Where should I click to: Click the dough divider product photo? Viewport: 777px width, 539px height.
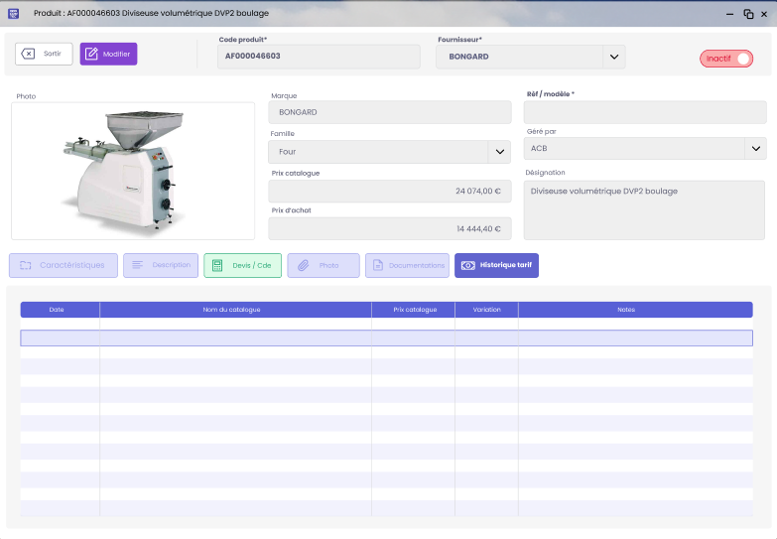133,170
